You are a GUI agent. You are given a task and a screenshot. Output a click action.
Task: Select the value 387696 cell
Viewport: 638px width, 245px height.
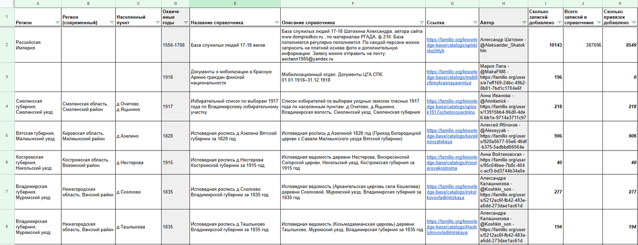582,45
